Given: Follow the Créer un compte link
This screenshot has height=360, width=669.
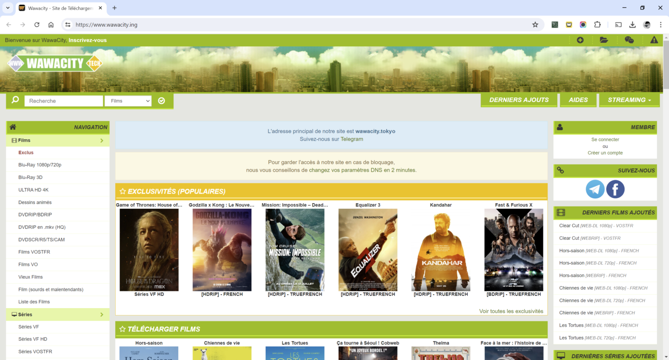Looking at the screenshot, I should (605, 153).
